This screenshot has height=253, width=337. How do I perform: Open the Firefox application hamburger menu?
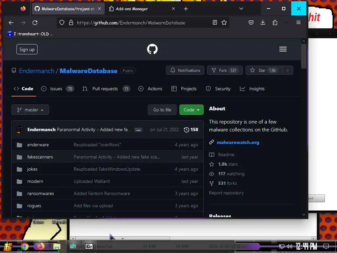coord(298,22)
